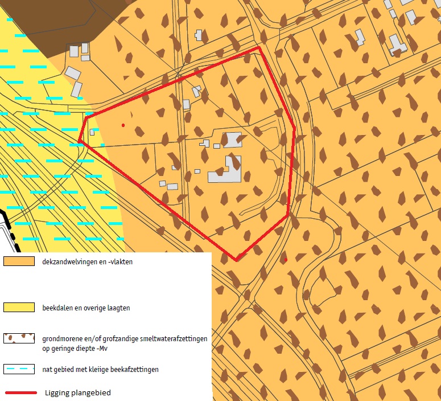The image size is (441, 401).
Task: Select legend text 'beekdalen en overige laagten'
Action: click(86, 308)
